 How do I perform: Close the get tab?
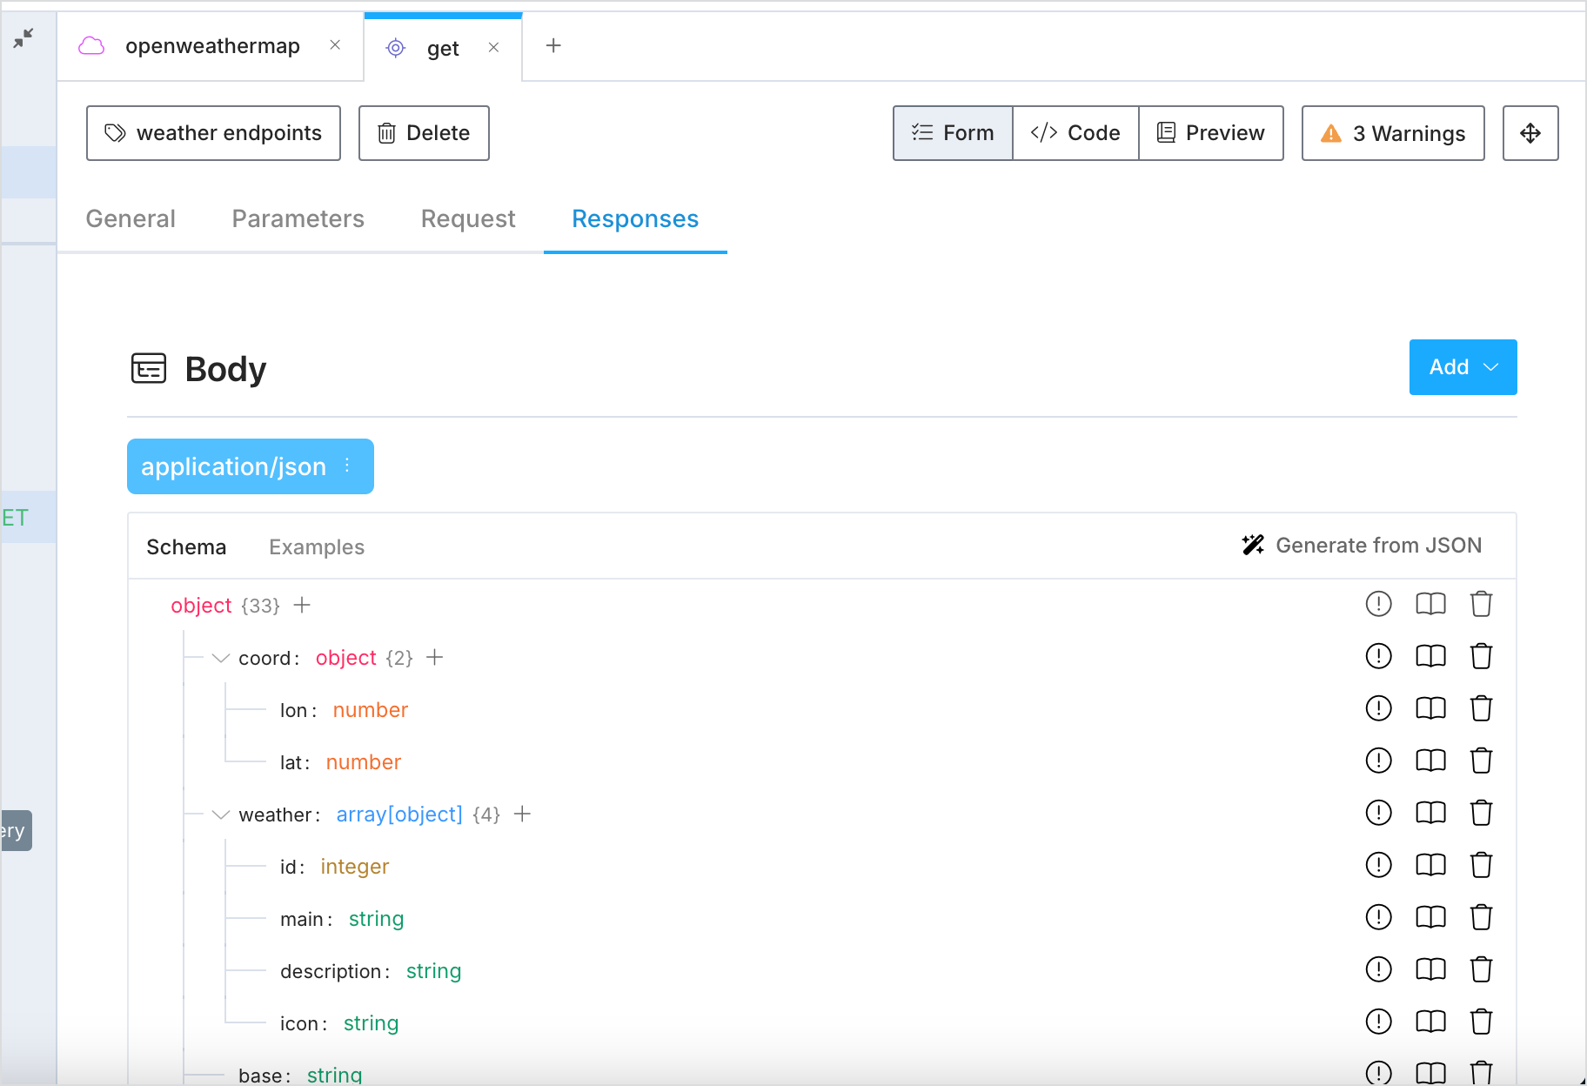point(493,47)
